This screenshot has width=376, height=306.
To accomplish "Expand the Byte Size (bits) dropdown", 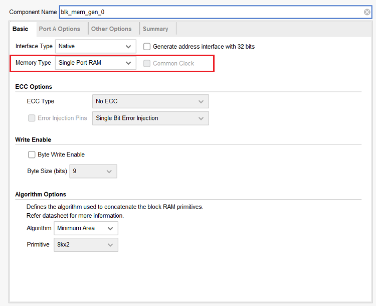I will pyautogui.click(x=93, y=172).
